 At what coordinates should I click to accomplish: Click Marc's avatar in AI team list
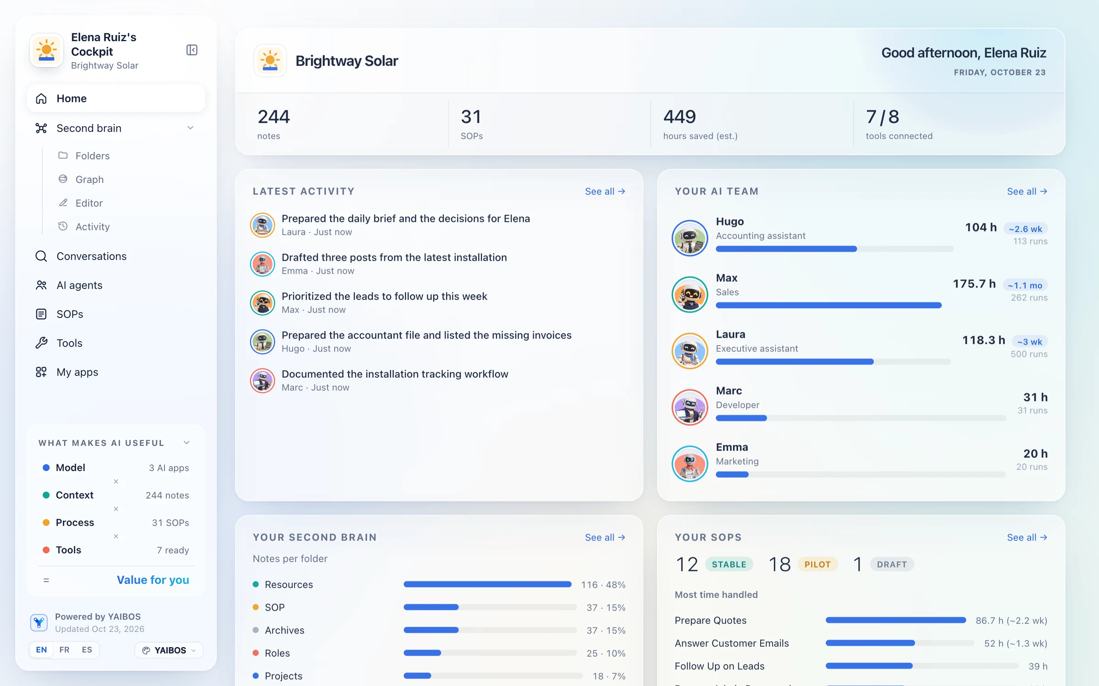point(690,407)
